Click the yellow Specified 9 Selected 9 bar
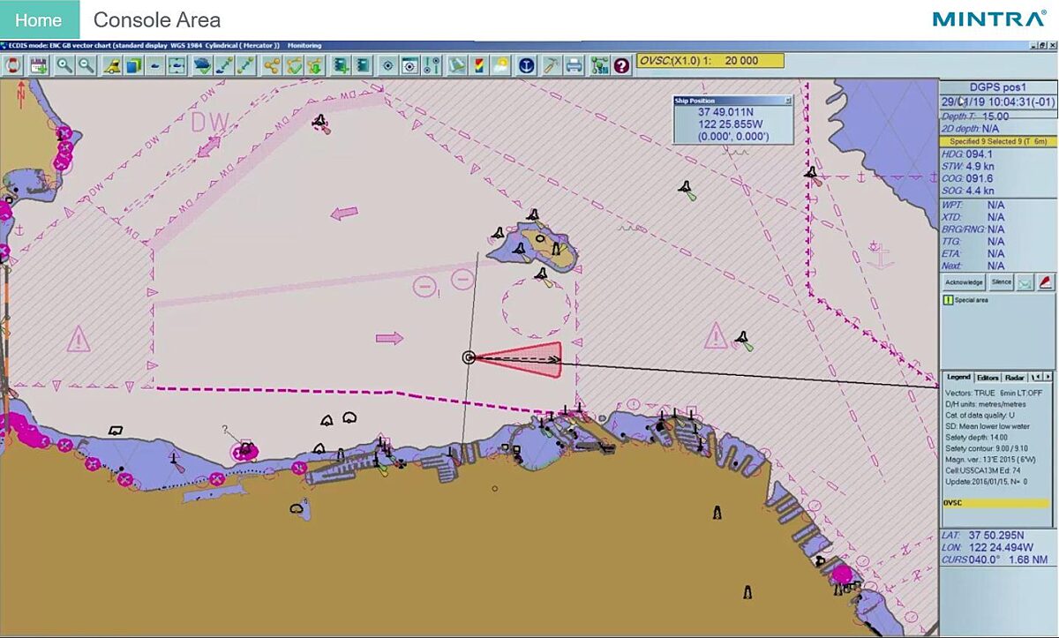The width and height of the screenshot is (1059, 638). coord(998,141)
